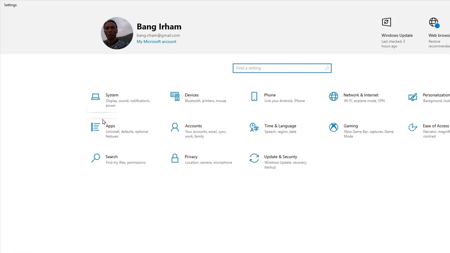The height and width of the screenshot is (253, 450).
Task: Click the Privacy category title
Action: pyautogui.click(x=191, y=157)
